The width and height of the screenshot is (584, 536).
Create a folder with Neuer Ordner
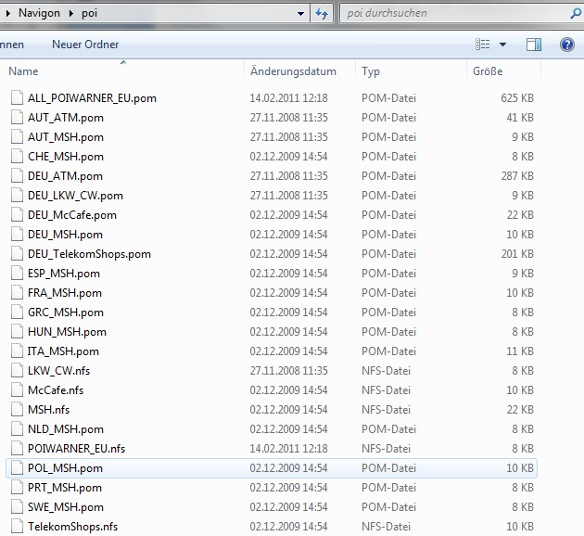pos(85,45)
